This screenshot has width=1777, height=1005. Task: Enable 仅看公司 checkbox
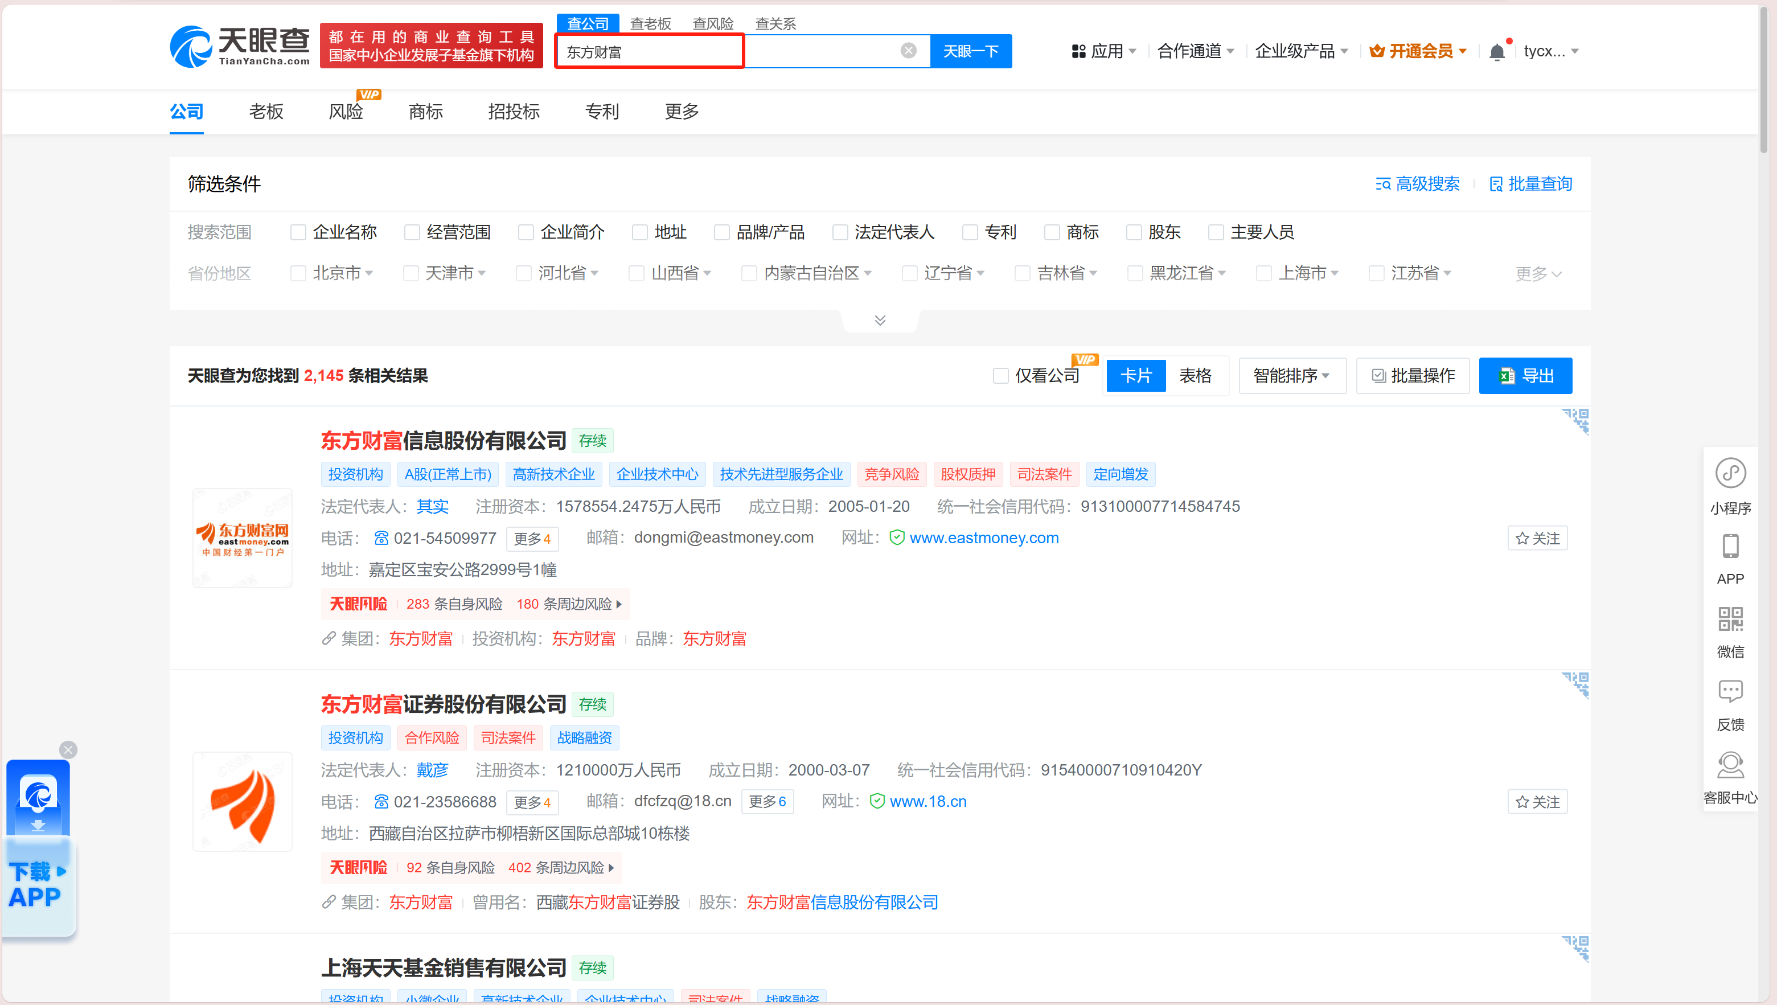point(1000,376)
